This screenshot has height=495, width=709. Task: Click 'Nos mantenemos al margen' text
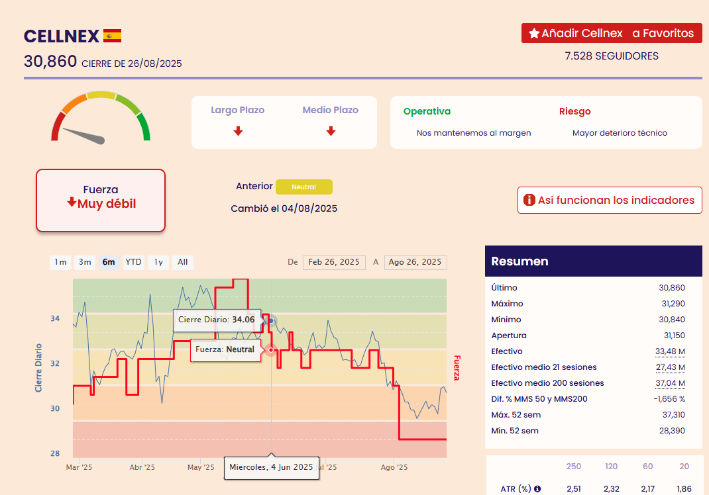click(x=474, y=133)
